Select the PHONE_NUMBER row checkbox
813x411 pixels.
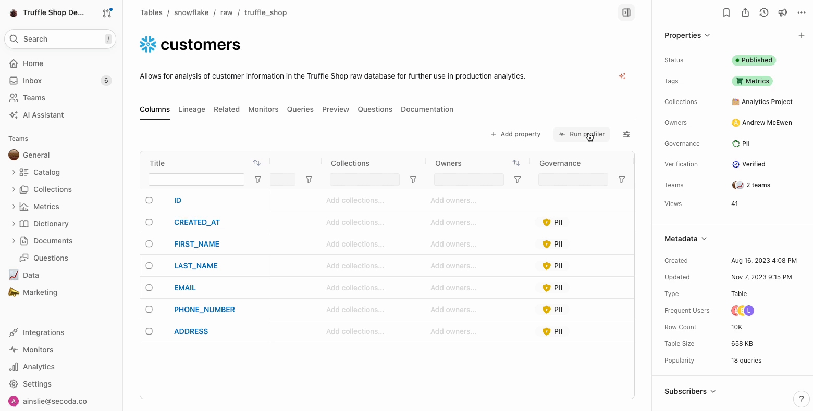(x=149, y=310)
